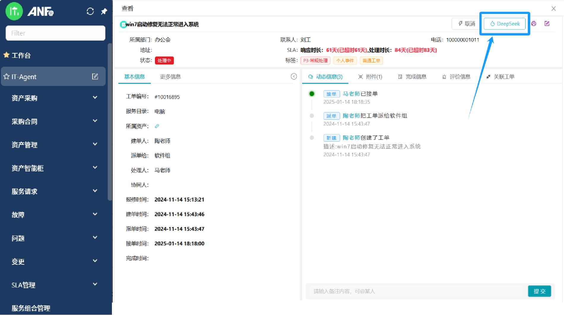Click the refresh icon in sidebar header
Viewport: 564px width, 315px height.
point(90,12)
